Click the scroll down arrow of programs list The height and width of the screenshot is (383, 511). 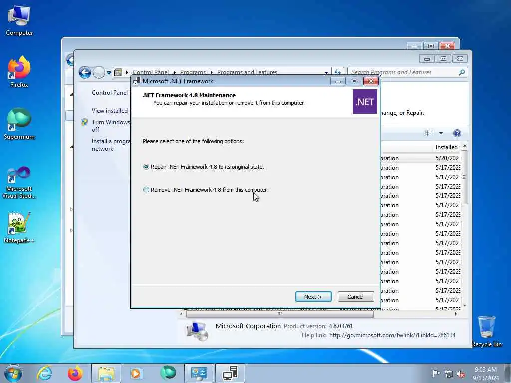coord(465,305)
